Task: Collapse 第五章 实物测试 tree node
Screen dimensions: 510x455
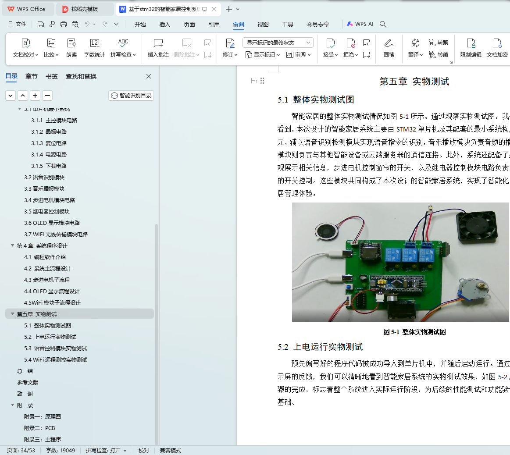Action: 12,313
